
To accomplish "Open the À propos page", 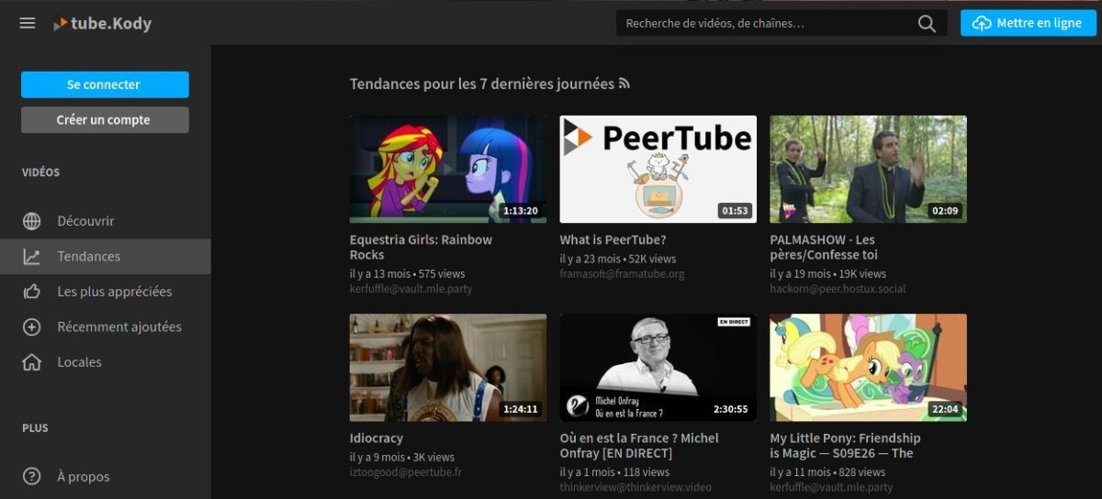I will (106, 477).
